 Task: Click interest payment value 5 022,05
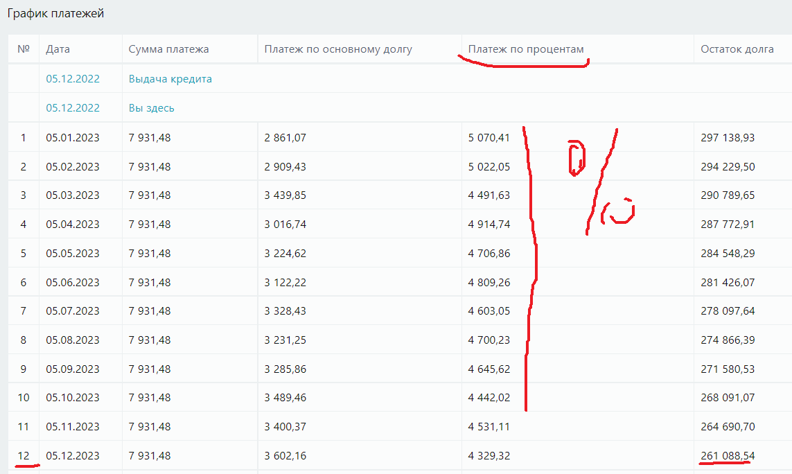[x=489, y=167]
